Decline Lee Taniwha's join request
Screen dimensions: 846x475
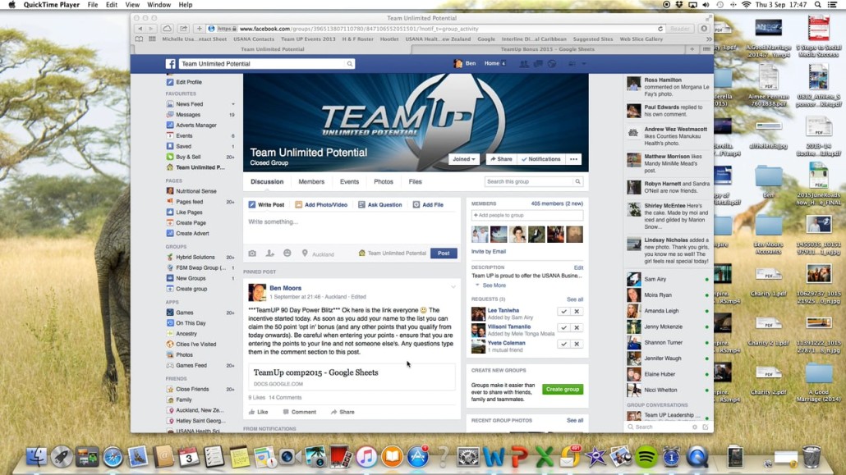tap(577, 312)
